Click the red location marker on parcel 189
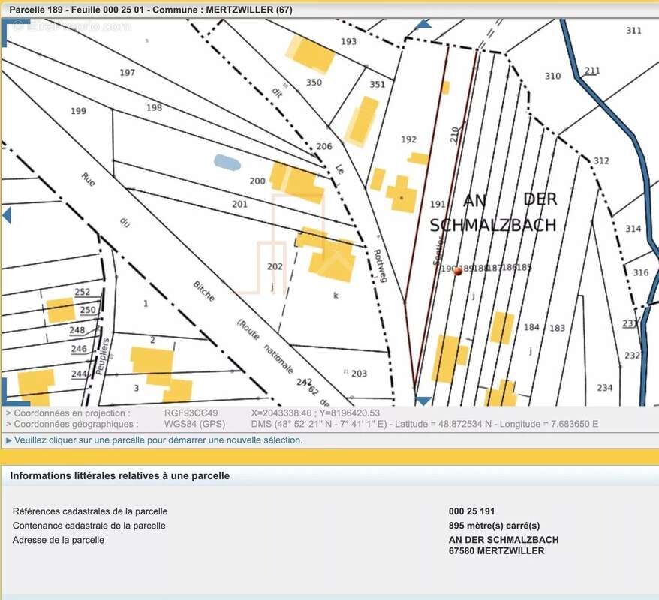The width and height of the screenshot is (659, 600). pos(458,271)
